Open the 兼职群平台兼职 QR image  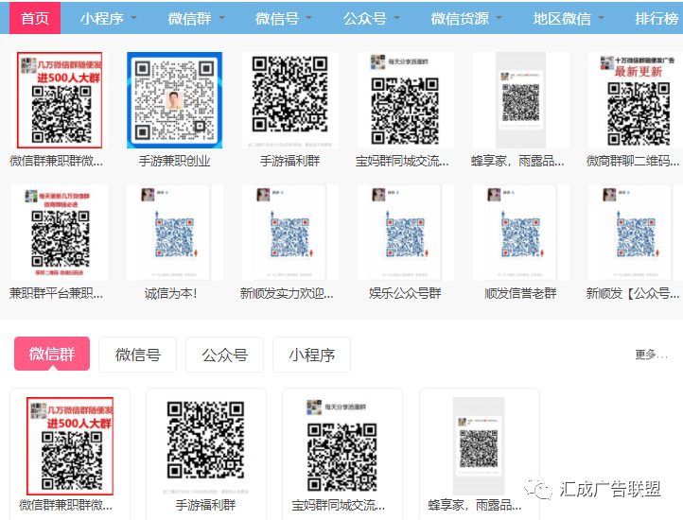(60, 233)
